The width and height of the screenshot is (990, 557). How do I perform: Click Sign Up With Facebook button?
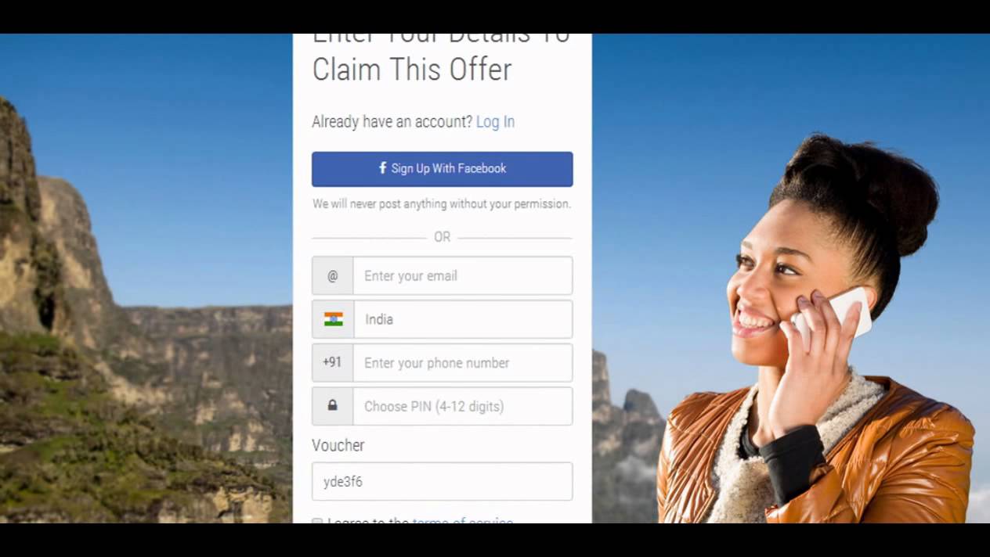point(442,169)
